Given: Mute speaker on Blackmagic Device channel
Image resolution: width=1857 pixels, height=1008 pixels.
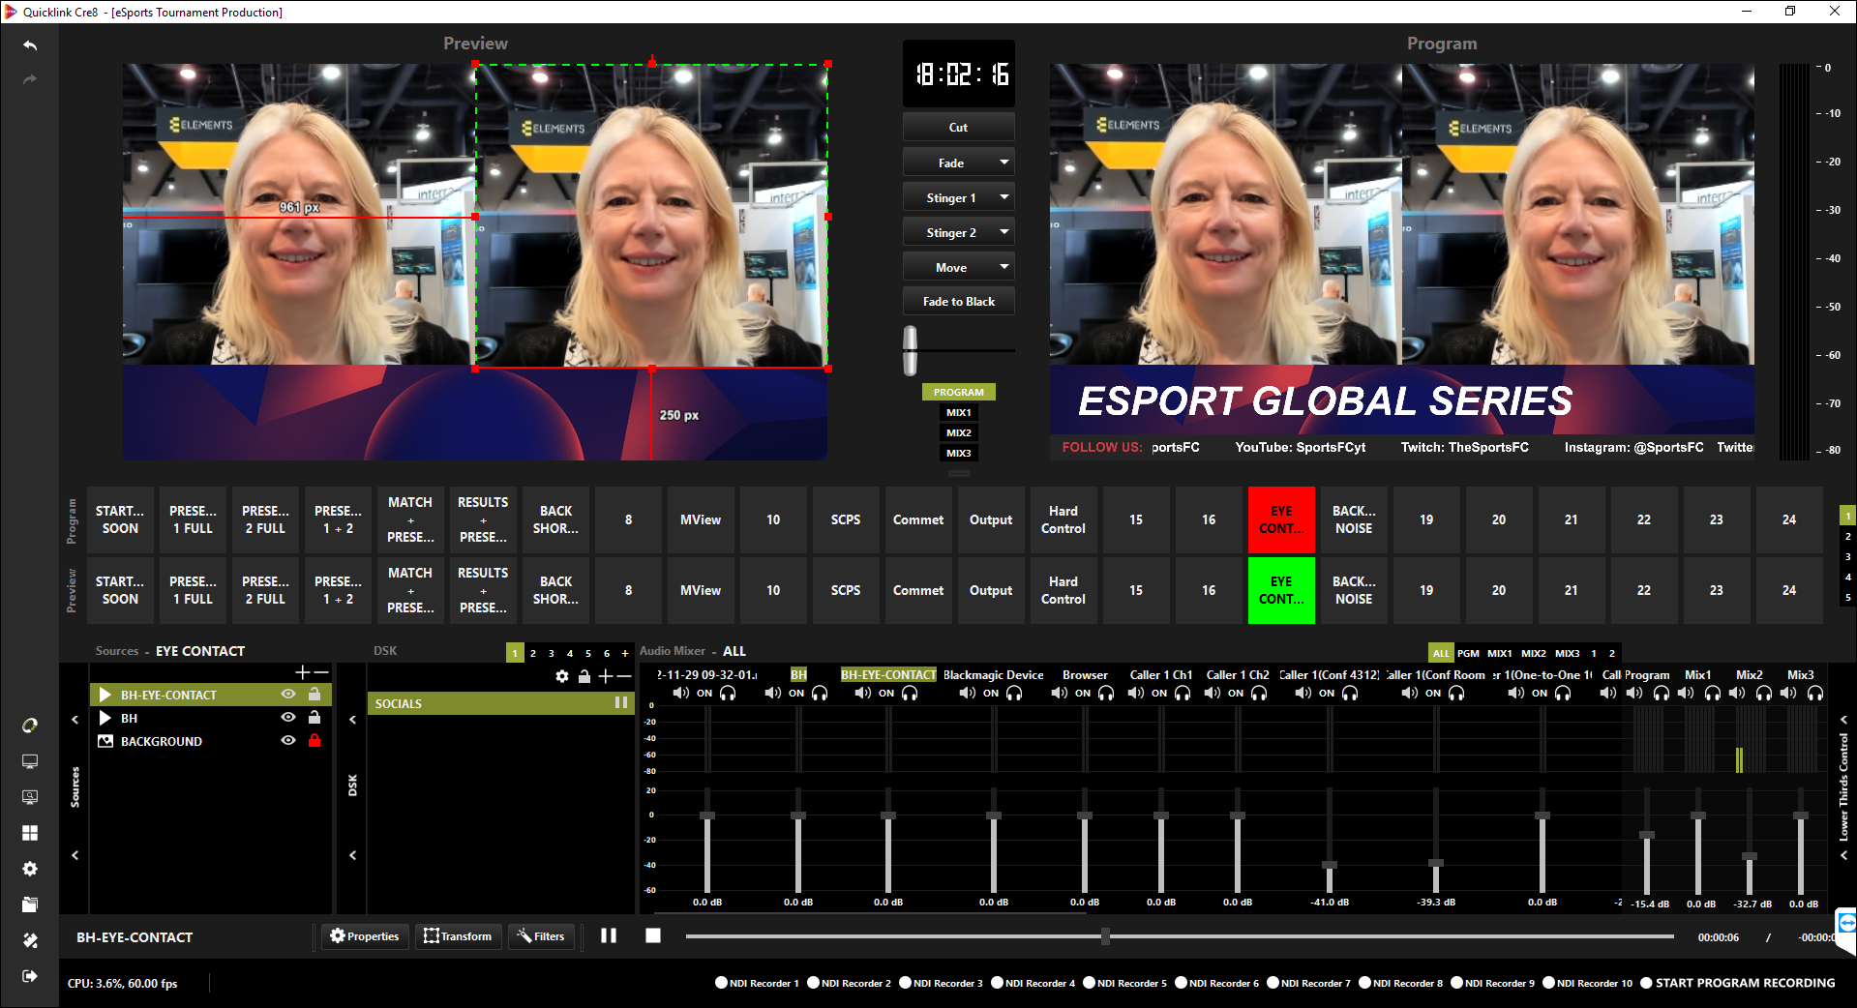Looking at the screenshot, I should pyautogui.click(x=967, y=693).
